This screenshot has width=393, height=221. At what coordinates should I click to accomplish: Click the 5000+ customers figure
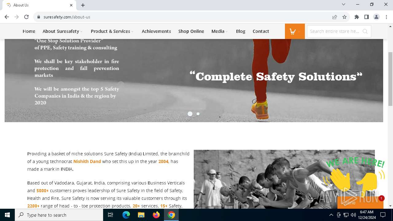coord(43,191)
